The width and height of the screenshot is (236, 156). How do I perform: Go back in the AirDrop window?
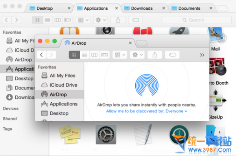[x=42, y=55]
